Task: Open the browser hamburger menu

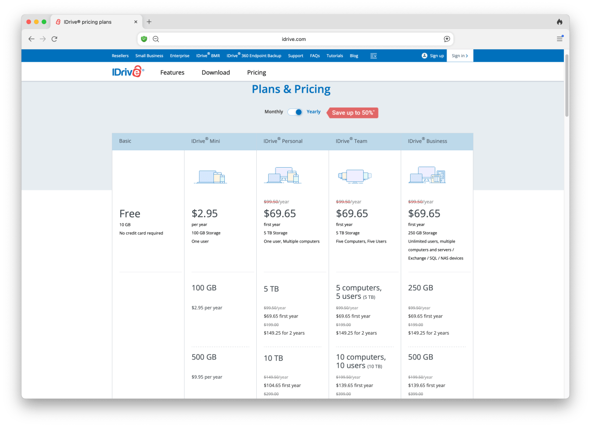Action: pos(560,38)
